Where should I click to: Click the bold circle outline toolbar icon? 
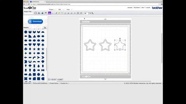coord(78,13)
